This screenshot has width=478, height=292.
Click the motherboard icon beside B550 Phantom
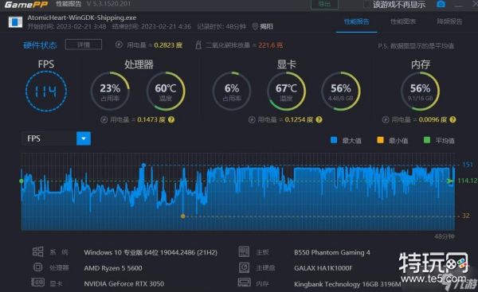click(244, 251)
